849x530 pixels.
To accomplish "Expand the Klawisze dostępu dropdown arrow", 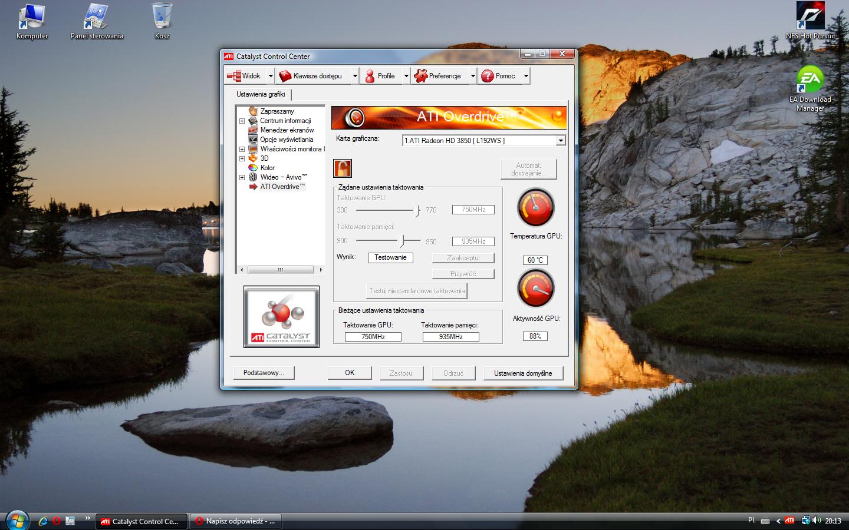I will [355, 76].
